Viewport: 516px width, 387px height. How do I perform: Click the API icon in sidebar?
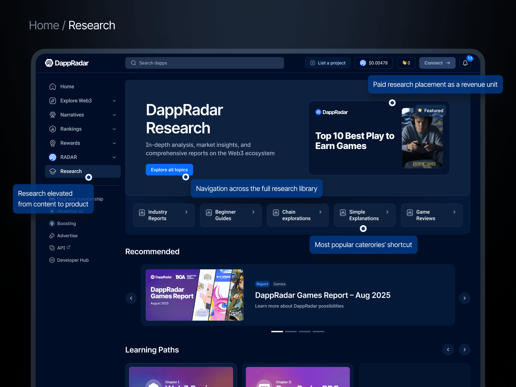click(x=52, y=248)
